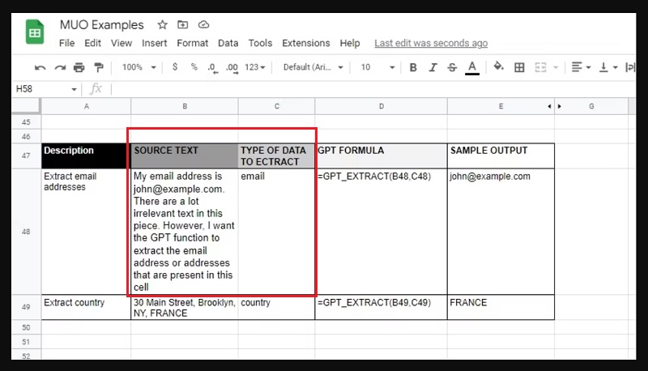648x371 pixels.
Task: Open the Default (Ari...) font dropdown
Action: 313,67
